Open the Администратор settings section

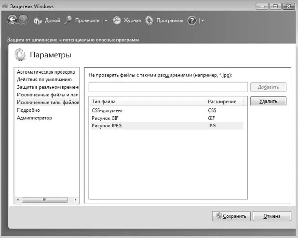pos(34,118)
